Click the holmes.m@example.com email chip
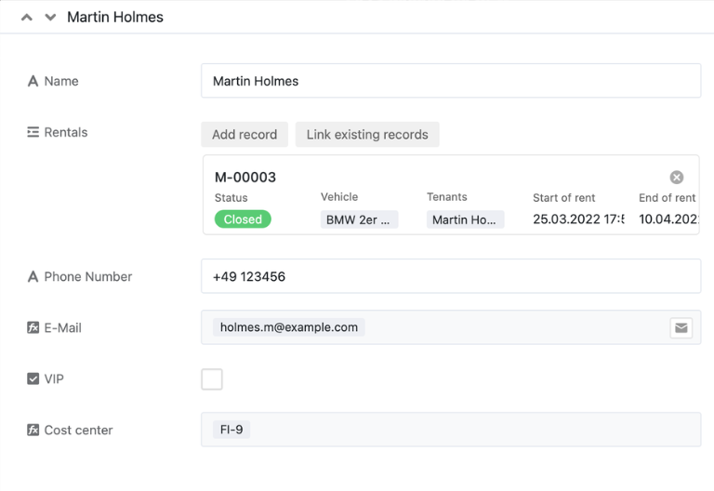The height and width of the screenshot is (491, 714). click(289, 327)
